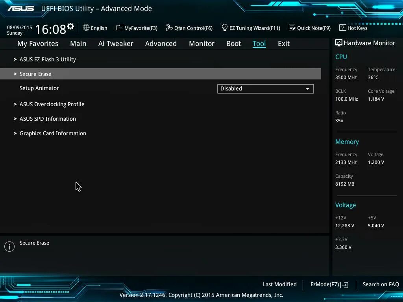Click the CPU section heading
The image size is (403, 302).
[341, 57]
